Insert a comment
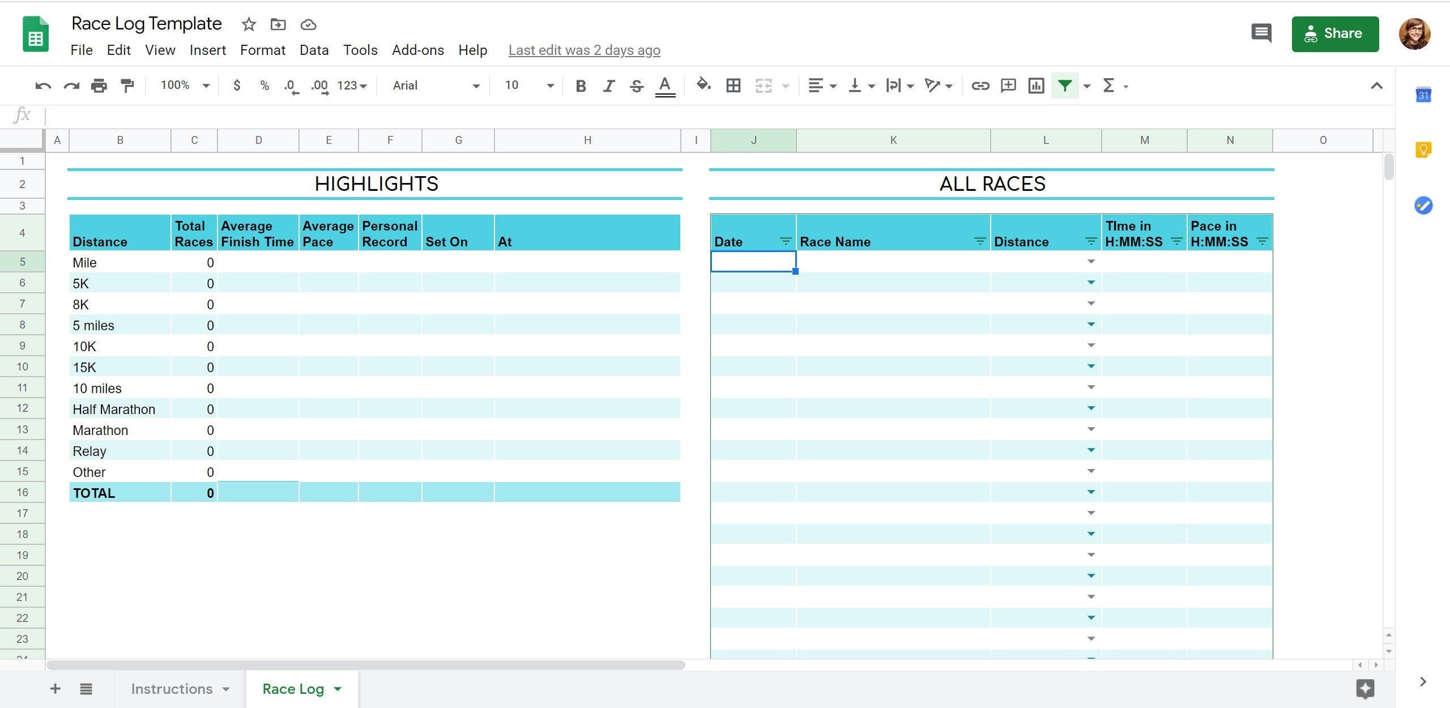Screen dimensions: 1450x708 pos(1008,86)
